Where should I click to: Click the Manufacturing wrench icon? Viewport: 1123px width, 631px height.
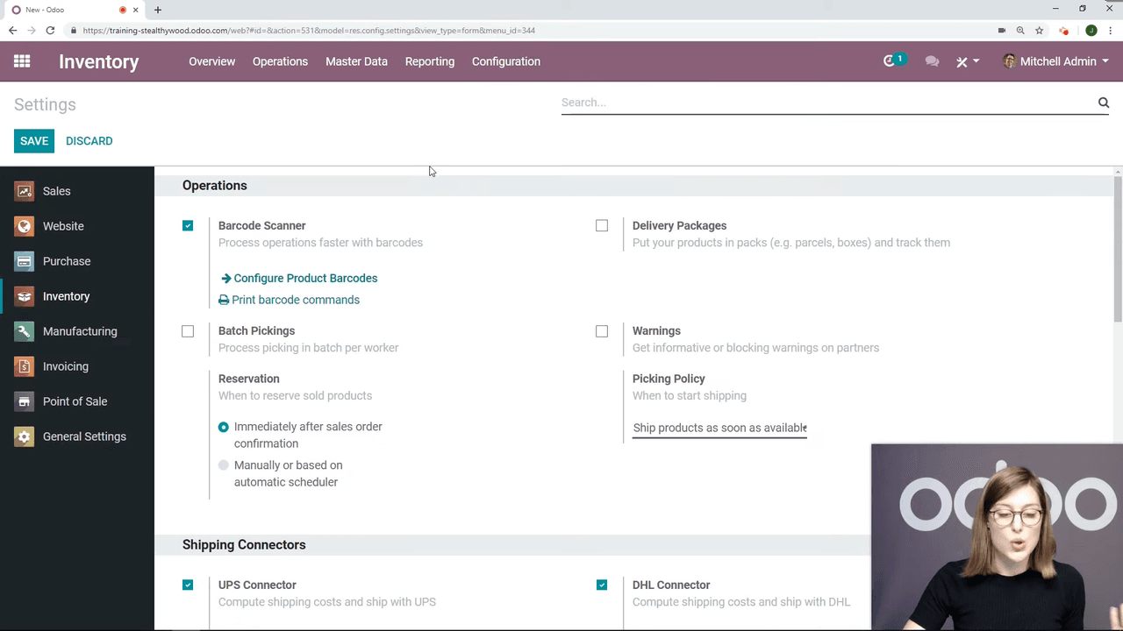pos(25,331)
